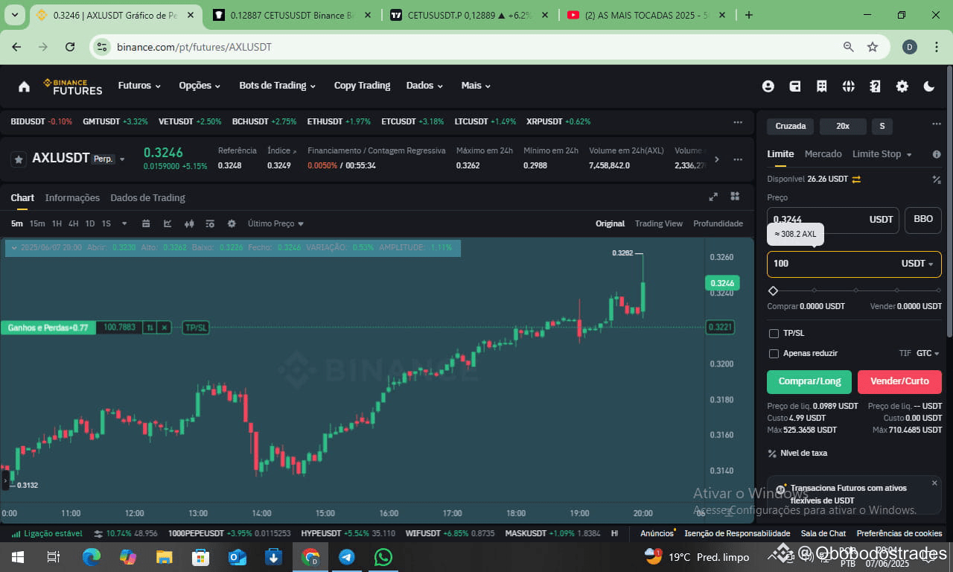Open the fee calculator percent icon

point(937,179)
